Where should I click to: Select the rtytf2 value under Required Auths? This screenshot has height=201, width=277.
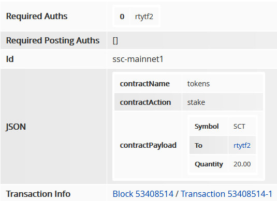(144, 17)
